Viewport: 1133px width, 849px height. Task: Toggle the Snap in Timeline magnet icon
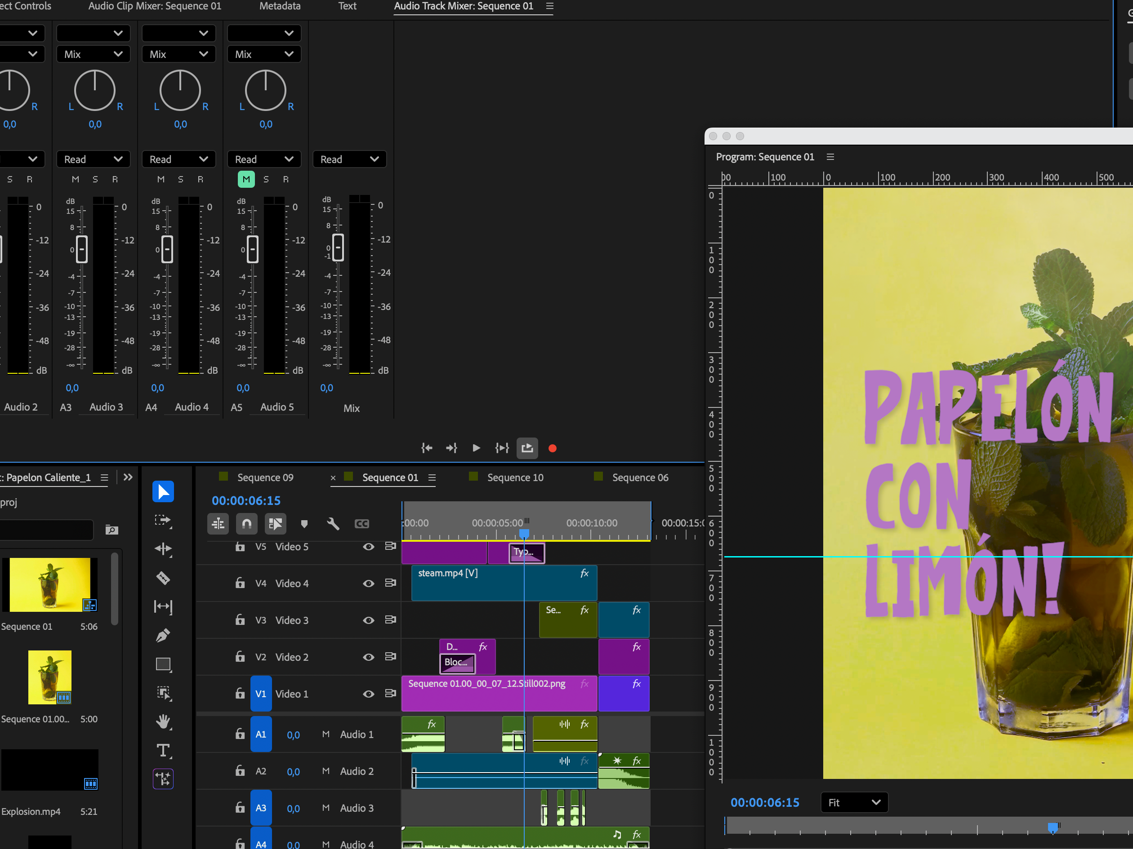(246, 523)
